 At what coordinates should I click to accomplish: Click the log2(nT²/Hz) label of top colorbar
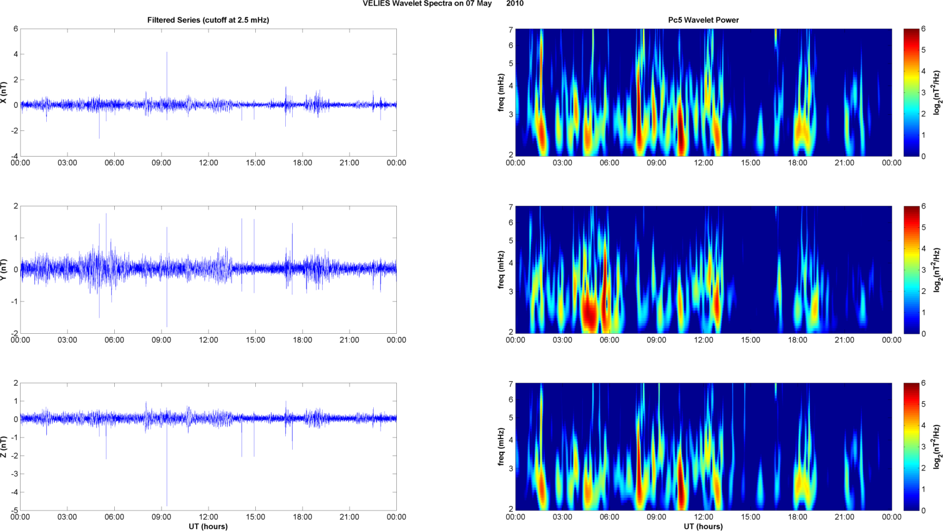tap(937, 92)
